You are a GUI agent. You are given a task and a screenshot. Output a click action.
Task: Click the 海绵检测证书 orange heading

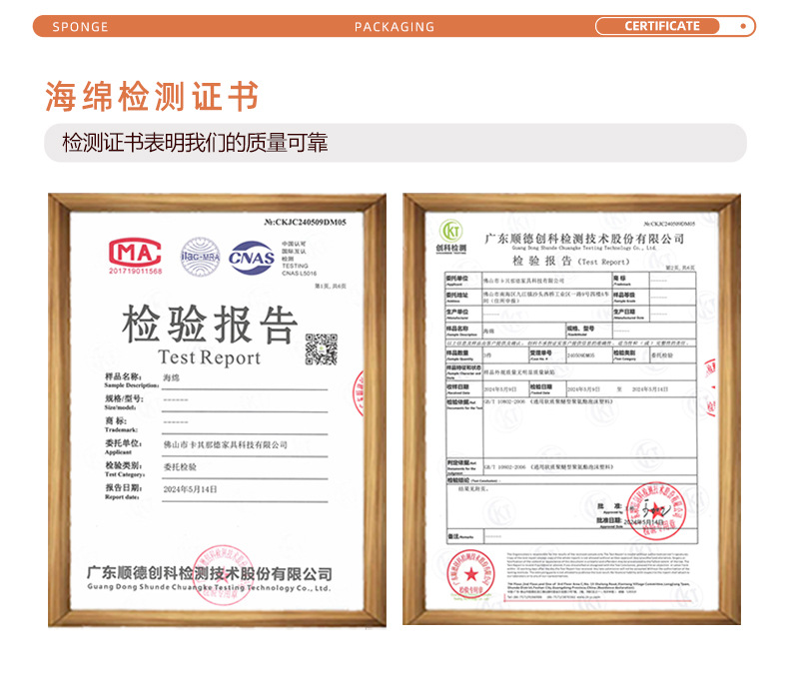click(x=152, y=96)
